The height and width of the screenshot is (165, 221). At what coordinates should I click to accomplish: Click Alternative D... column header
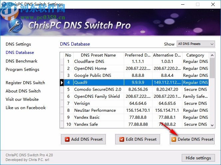click(167, 55)
